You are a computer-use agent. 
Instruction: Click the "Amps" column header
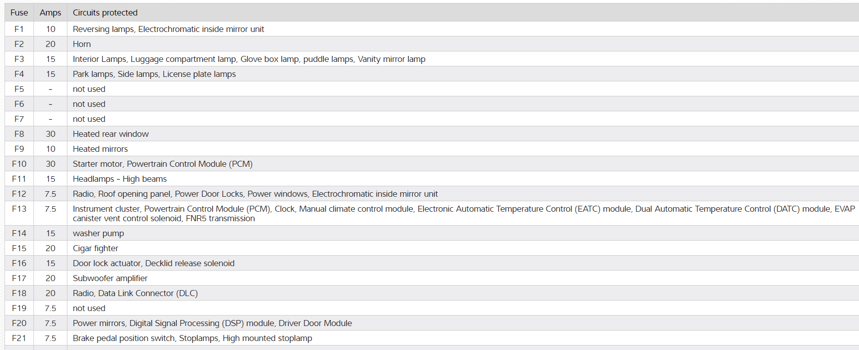pos(50,12)
